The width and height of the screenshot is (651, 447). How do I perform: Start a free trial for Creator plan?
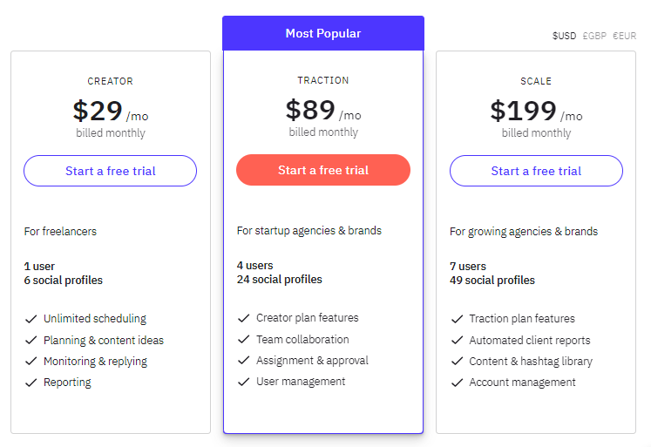111,171
